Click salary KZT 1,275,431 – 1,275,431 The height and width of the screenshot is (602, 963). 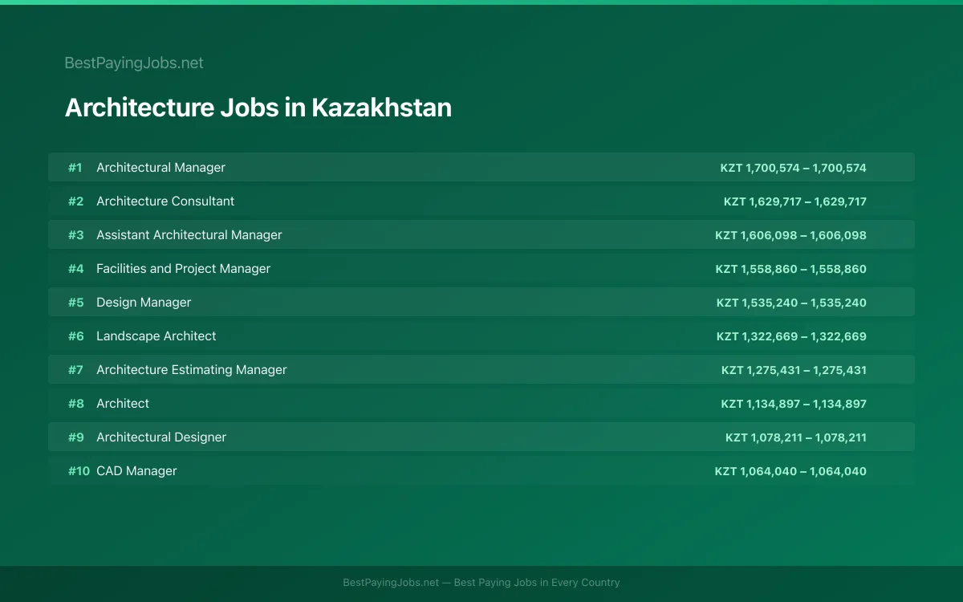click(794, 370)
